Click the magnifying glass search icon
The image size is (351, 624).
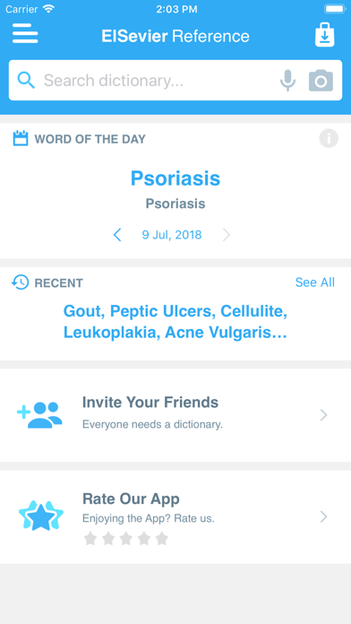click(26, 81)
